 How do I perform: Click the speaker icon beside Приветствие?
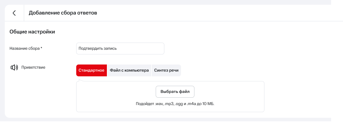[14, 67]
